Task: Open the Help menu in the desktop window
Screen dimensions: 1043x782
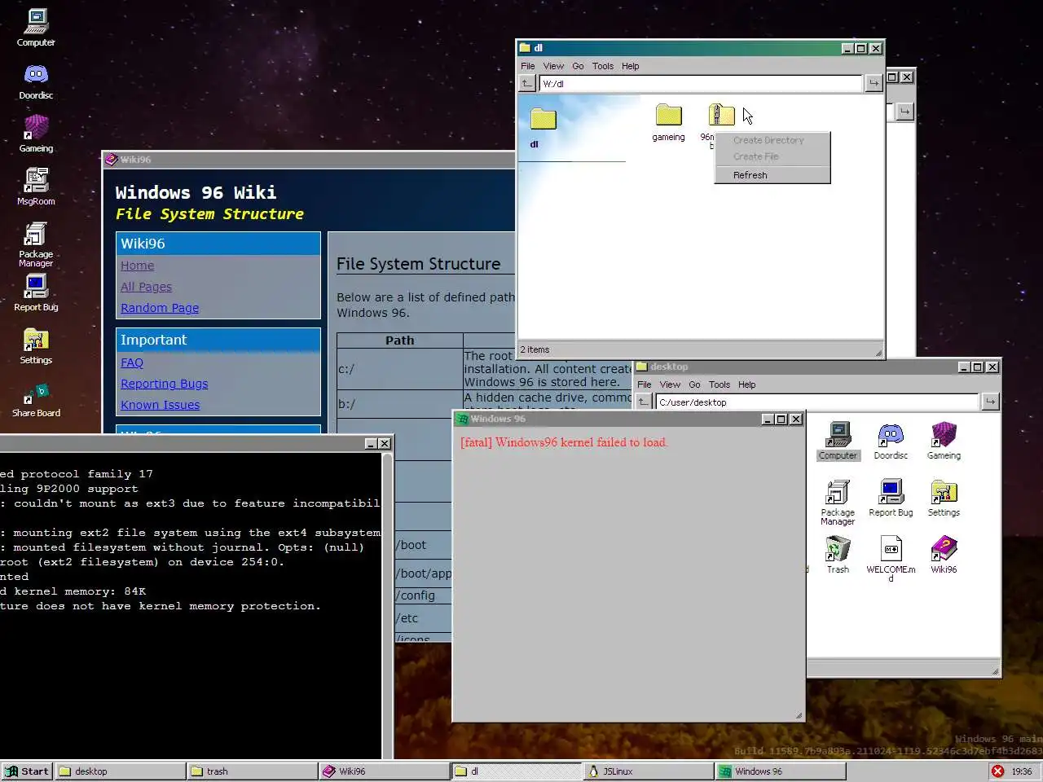Action: click(x=747, y=384)
